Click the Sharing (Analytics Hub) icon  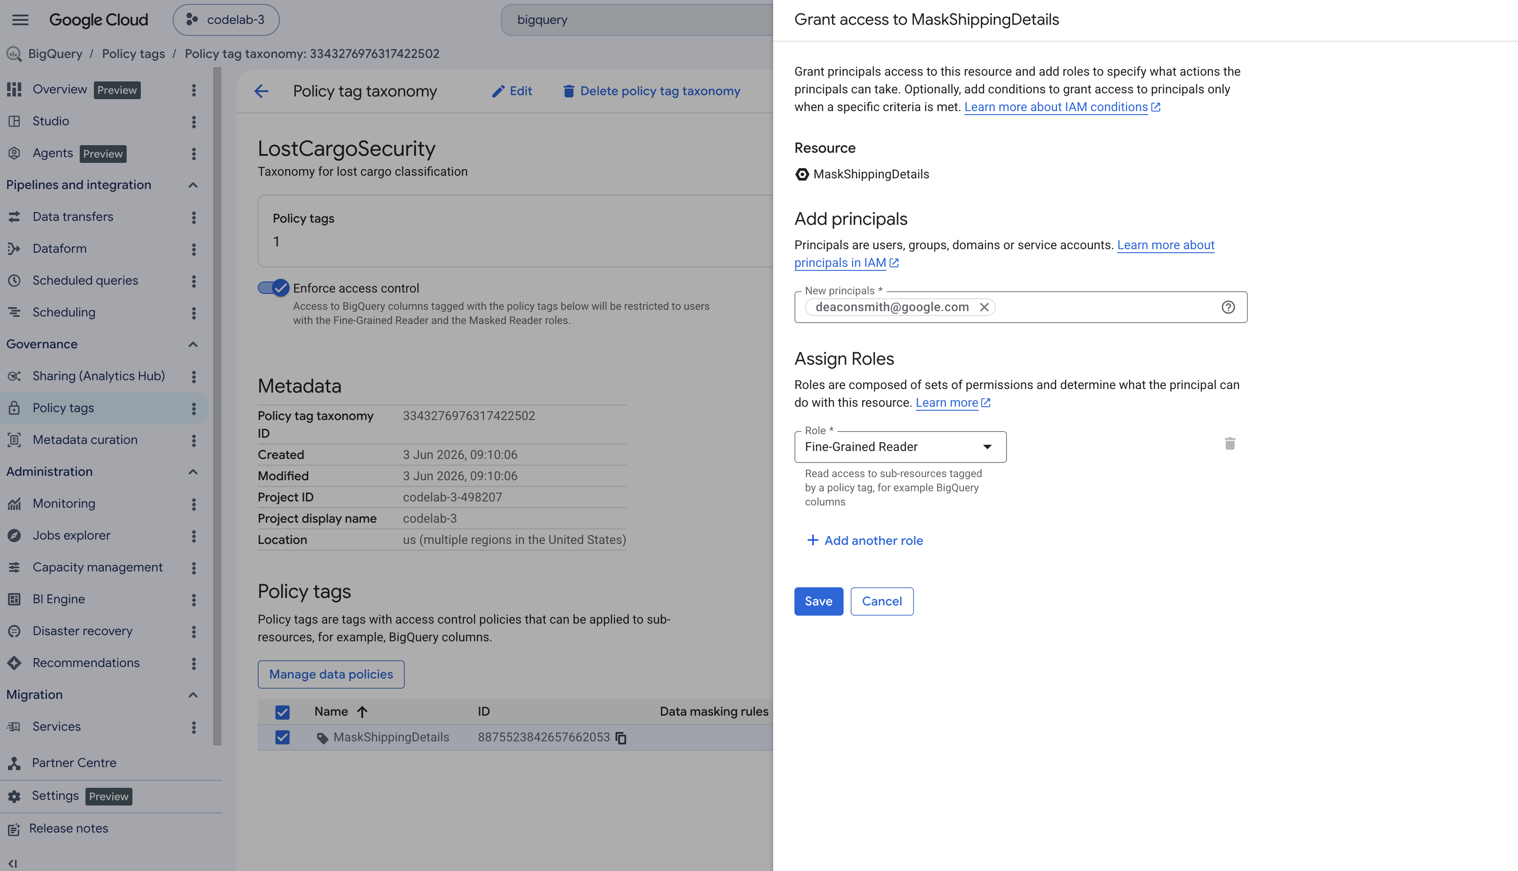(14, 376)
